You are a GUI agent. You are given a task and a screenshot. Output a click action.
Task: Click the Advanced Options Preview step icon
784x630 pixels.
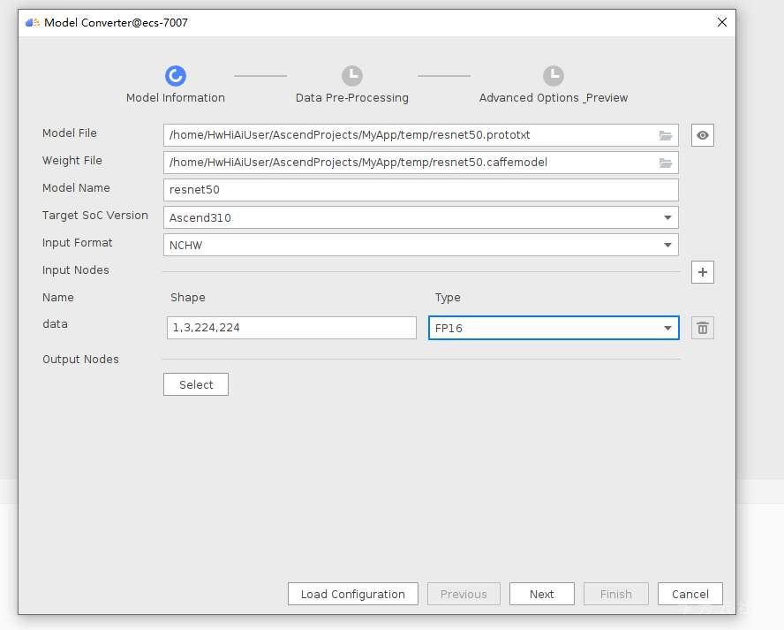click(x=553, y=76)
